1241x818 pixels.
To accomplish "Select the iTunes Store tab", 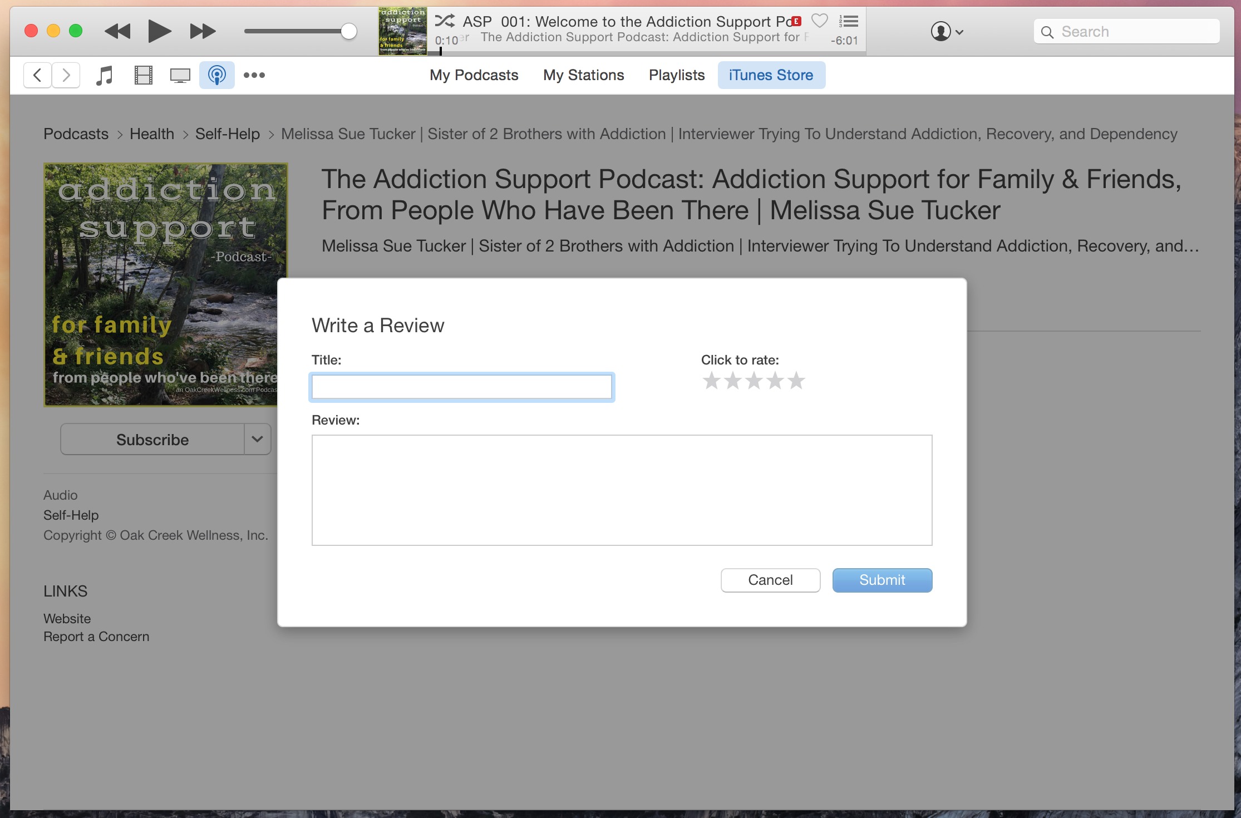I will click(771, 75).
